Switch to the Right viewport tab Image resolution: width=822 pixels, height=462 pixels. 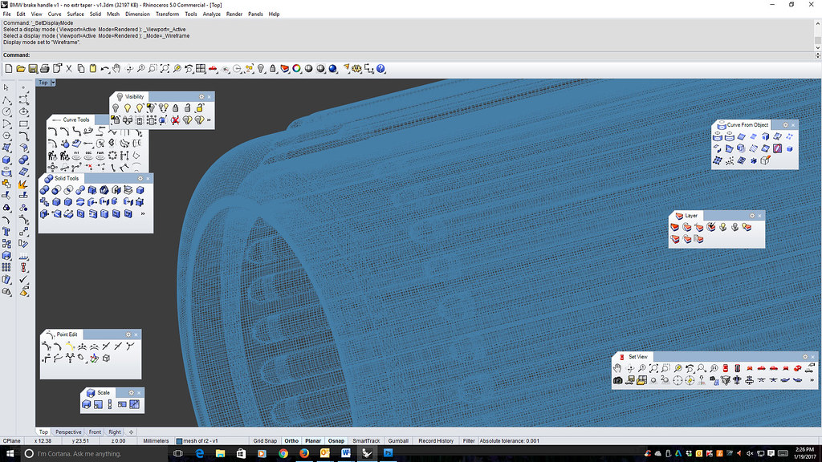(x=115, y=432)
